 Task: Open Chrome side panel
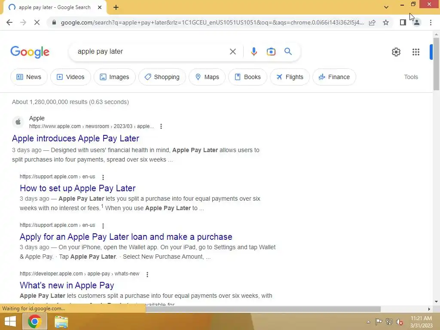[403, 22]
